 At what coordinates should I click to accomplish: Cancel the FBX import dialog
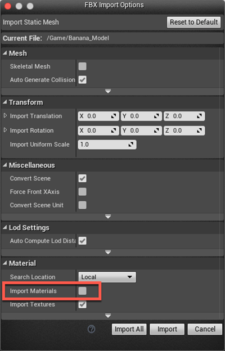coord(205,329)
